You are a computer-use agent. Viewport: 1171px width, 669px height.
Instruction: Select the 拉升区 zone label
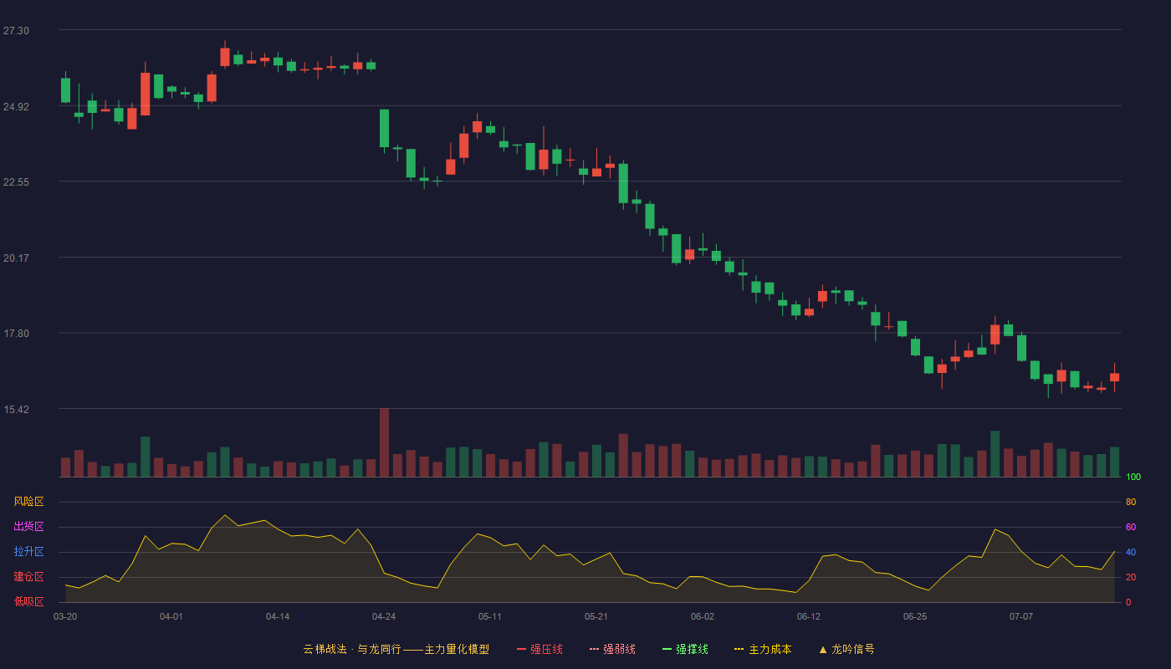pyautogui.click(x=28, y=552)
